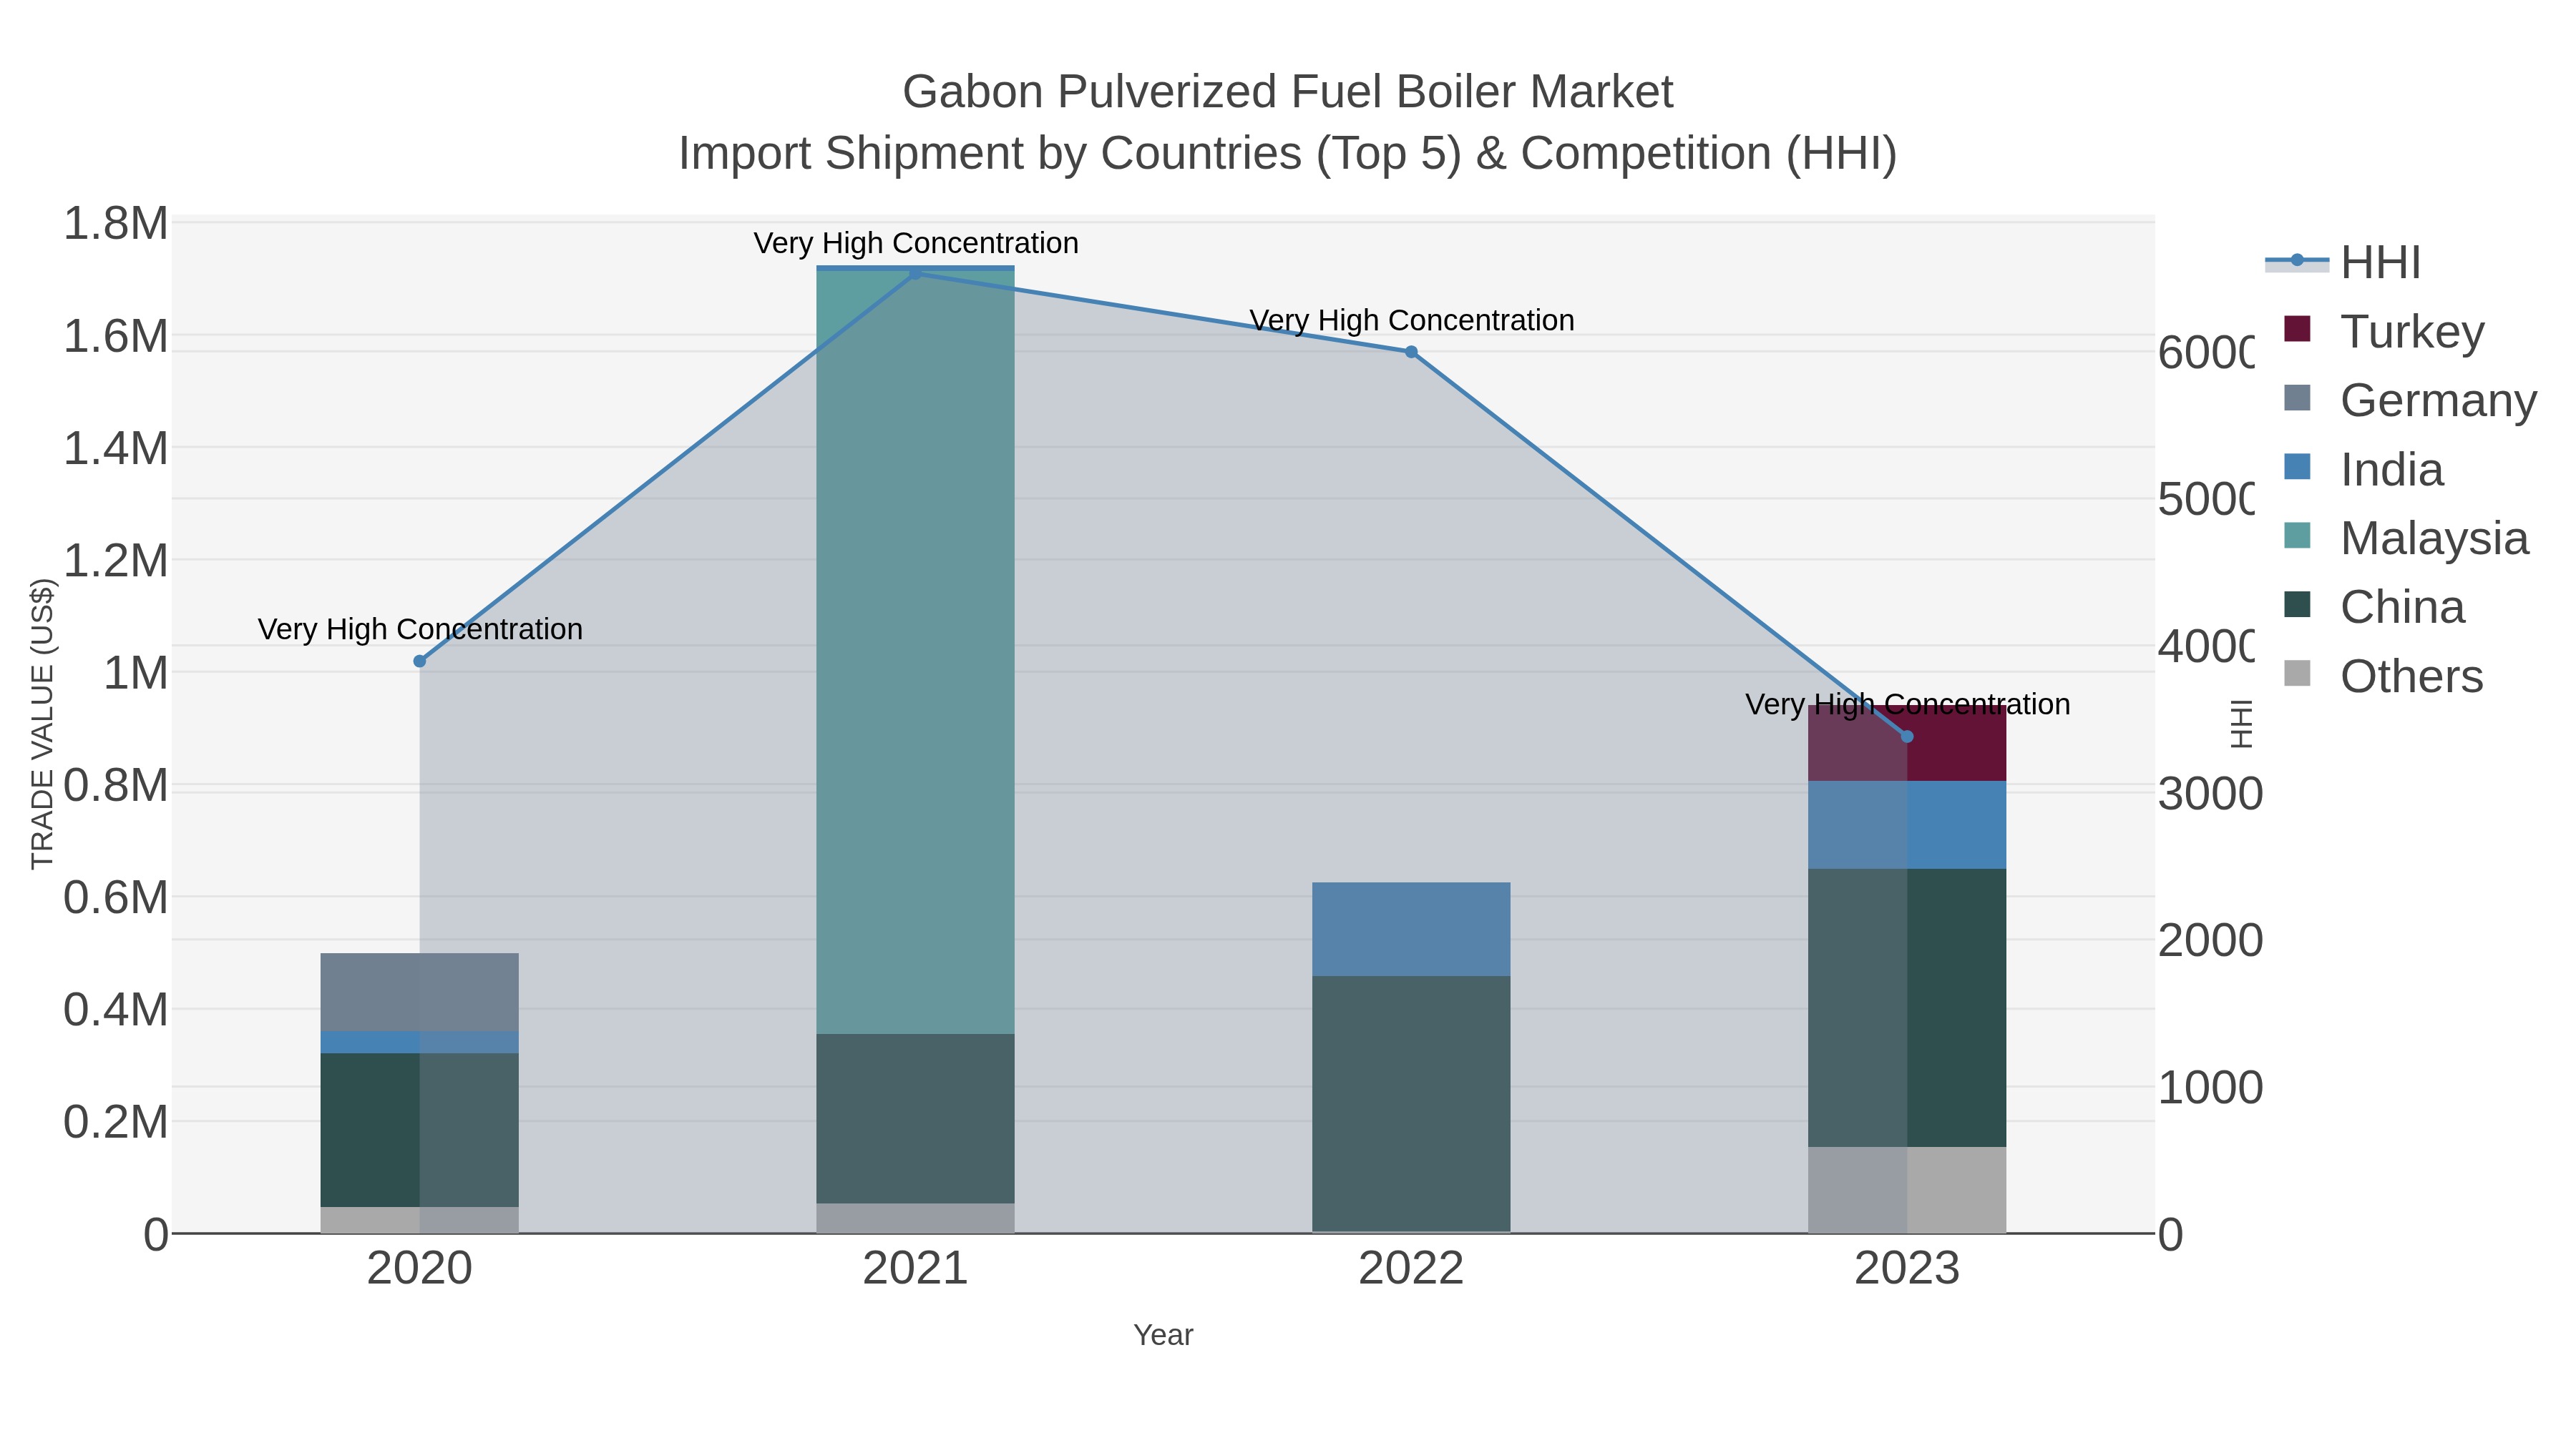Click the Very High Concentration label above 2023
The width and height of the screenshot is (2576, 1448).
tap(1908, 704)
